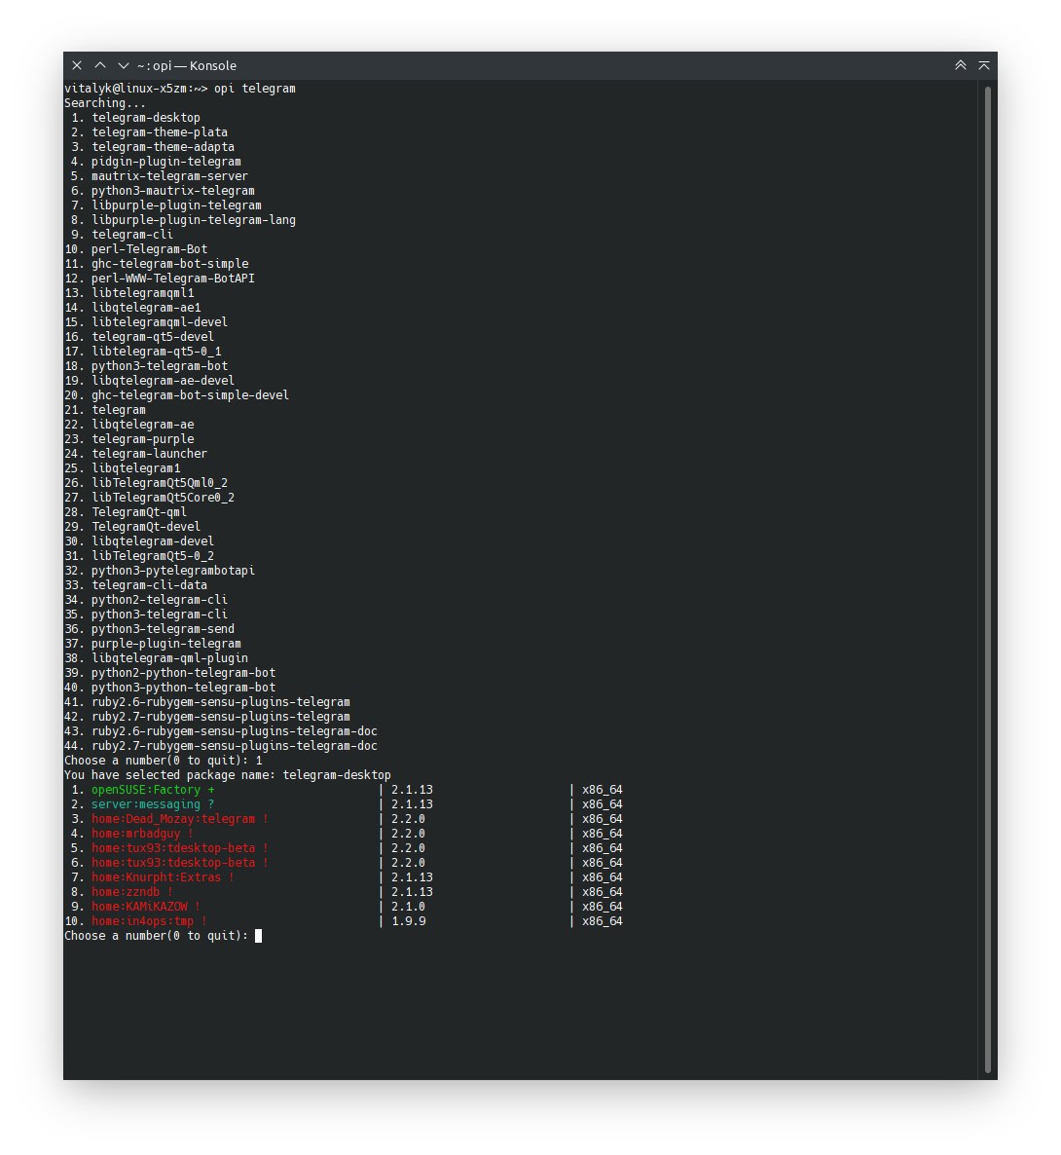
Task: Click the "pidgin-plugin-telegram" entry
Action: [x=166, y=162]
